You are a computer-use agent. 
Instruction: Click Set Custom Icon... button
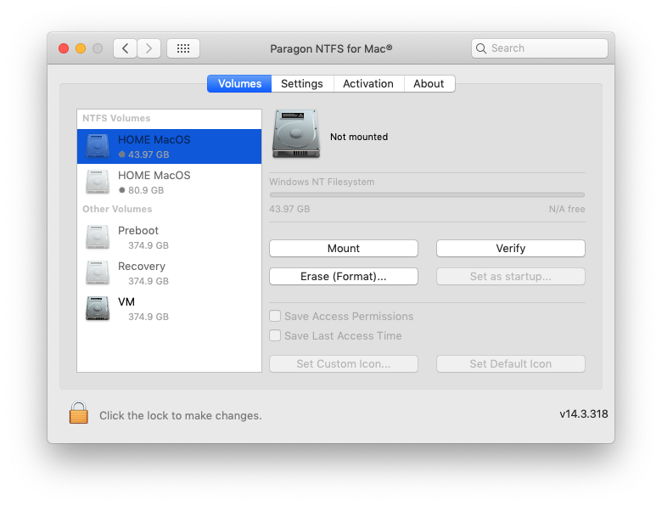pyautogui.click(x=344, y=363)
